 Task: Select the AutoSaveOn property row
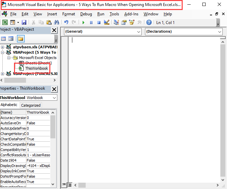25,123
